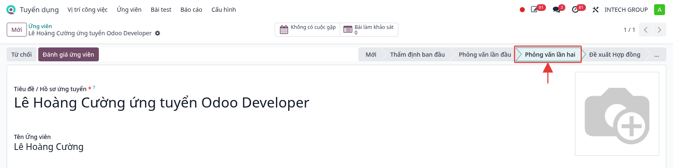This screenshot has height=168, width=673.
Task: Click the user avatar A
Action: click(660, 10)
